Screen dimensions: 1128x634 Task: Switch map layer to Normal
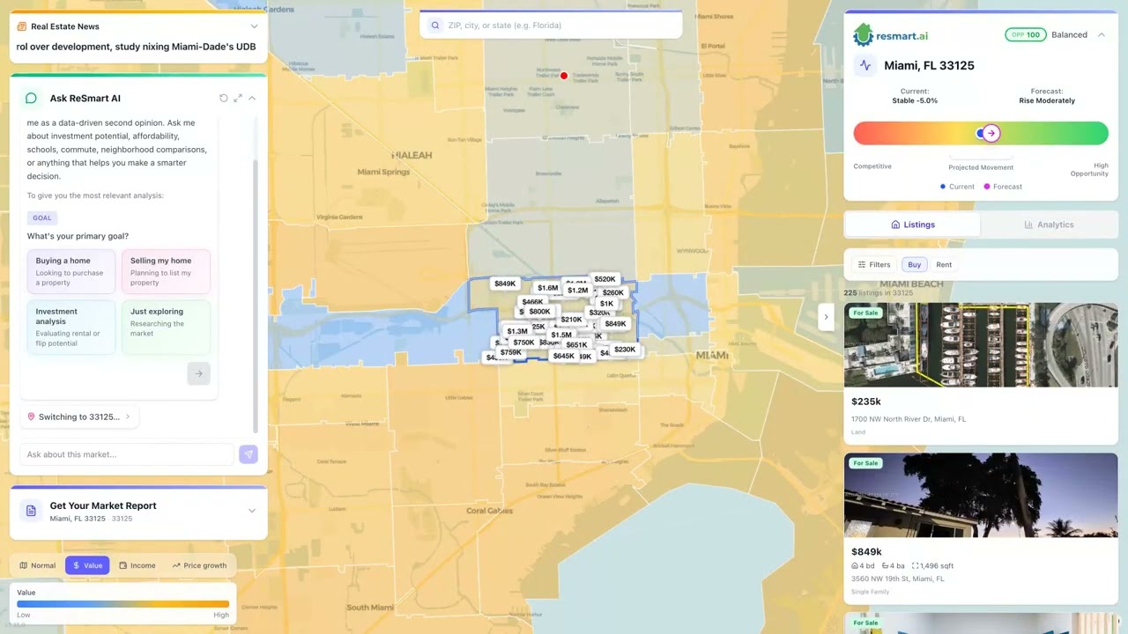(37, 565)
